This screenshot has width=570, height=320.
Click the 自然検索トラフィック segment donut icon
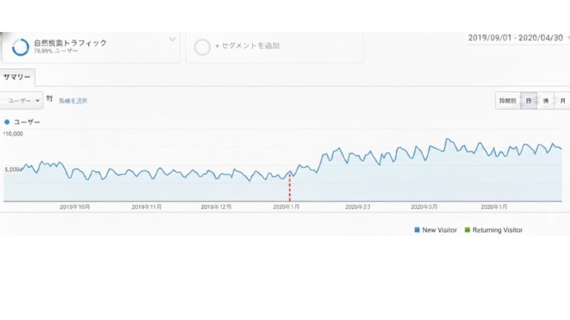point(20,46)
